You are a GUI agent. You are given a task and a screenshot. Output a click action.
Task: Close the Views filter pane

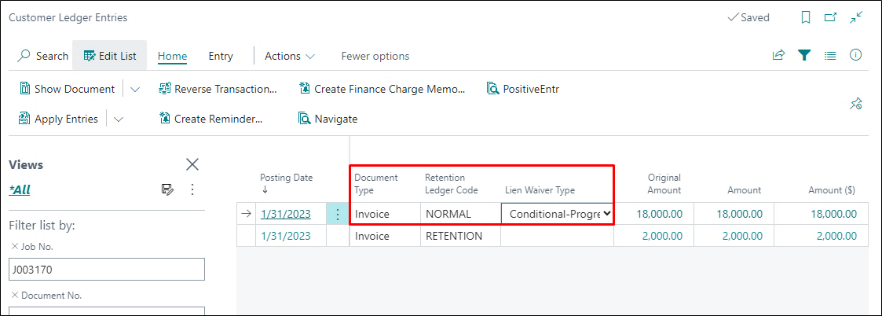[x=192, y=164]
